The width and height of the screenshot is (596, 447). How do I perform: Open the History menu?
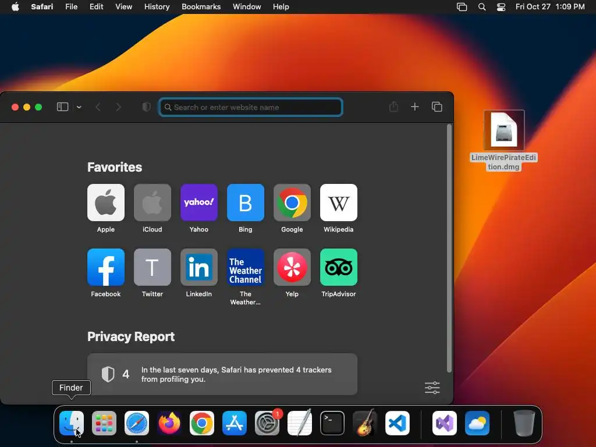click(x=157, y=7)
